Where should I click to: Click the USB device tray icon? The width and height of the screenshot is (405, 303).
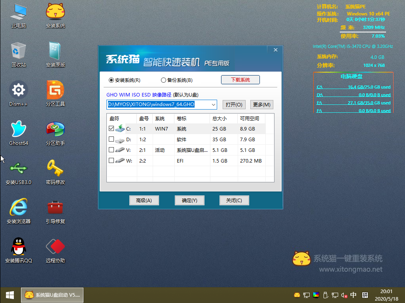tap(326, 295)
